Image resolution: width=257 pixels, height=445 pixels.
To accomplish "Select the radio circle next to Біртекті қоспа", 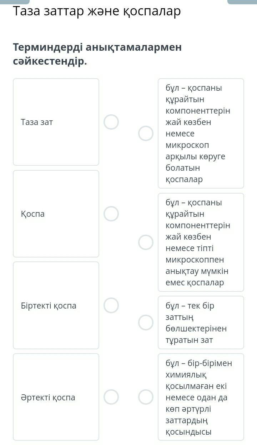I will (111, 305).
